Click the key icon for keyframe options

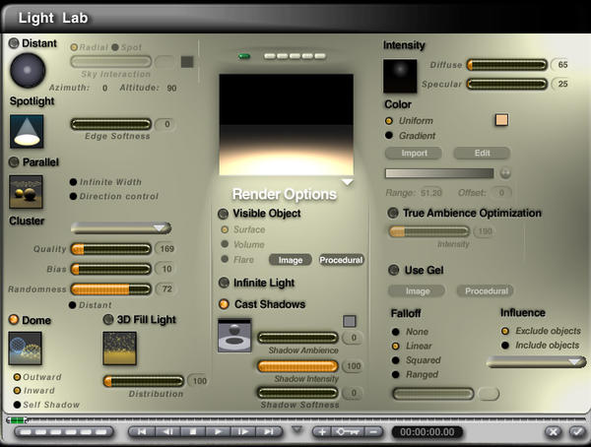pyautogui.click(x=348, y=432)
